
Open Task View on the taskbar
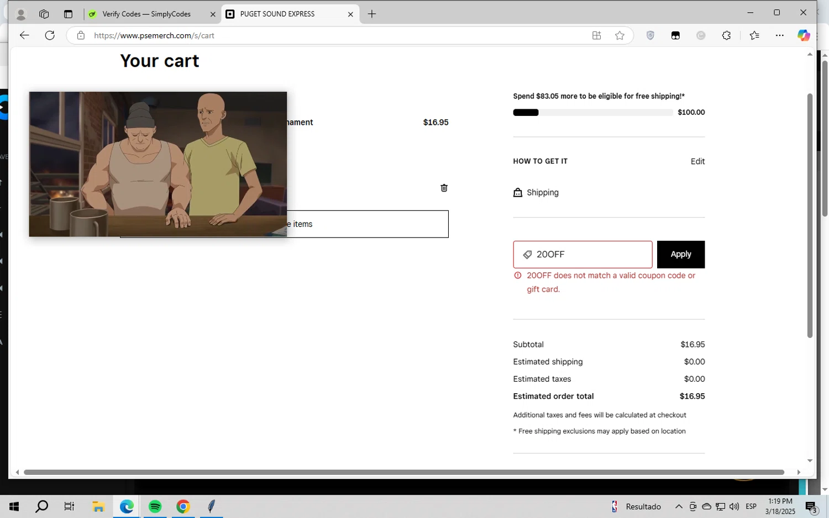[69, 506]
